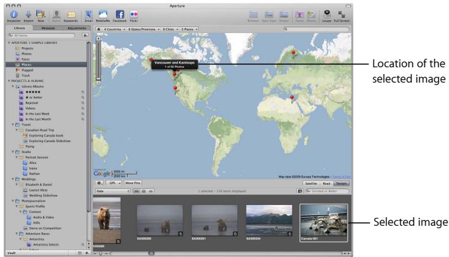Open the 9 Cities dropdown
Image resolution: width=449 pixels, height=257 pixels.
pyautogui.click(x=170, y=29)
